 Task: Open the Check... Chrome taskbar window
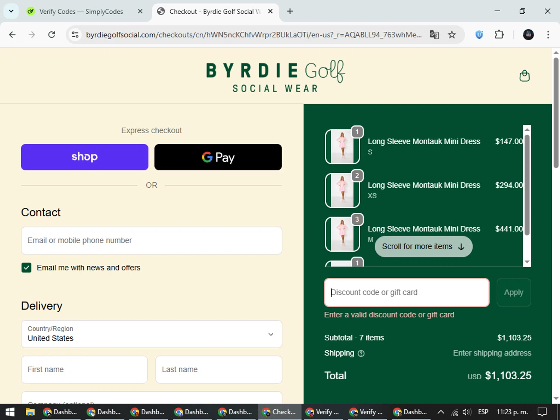coord(279,412)
